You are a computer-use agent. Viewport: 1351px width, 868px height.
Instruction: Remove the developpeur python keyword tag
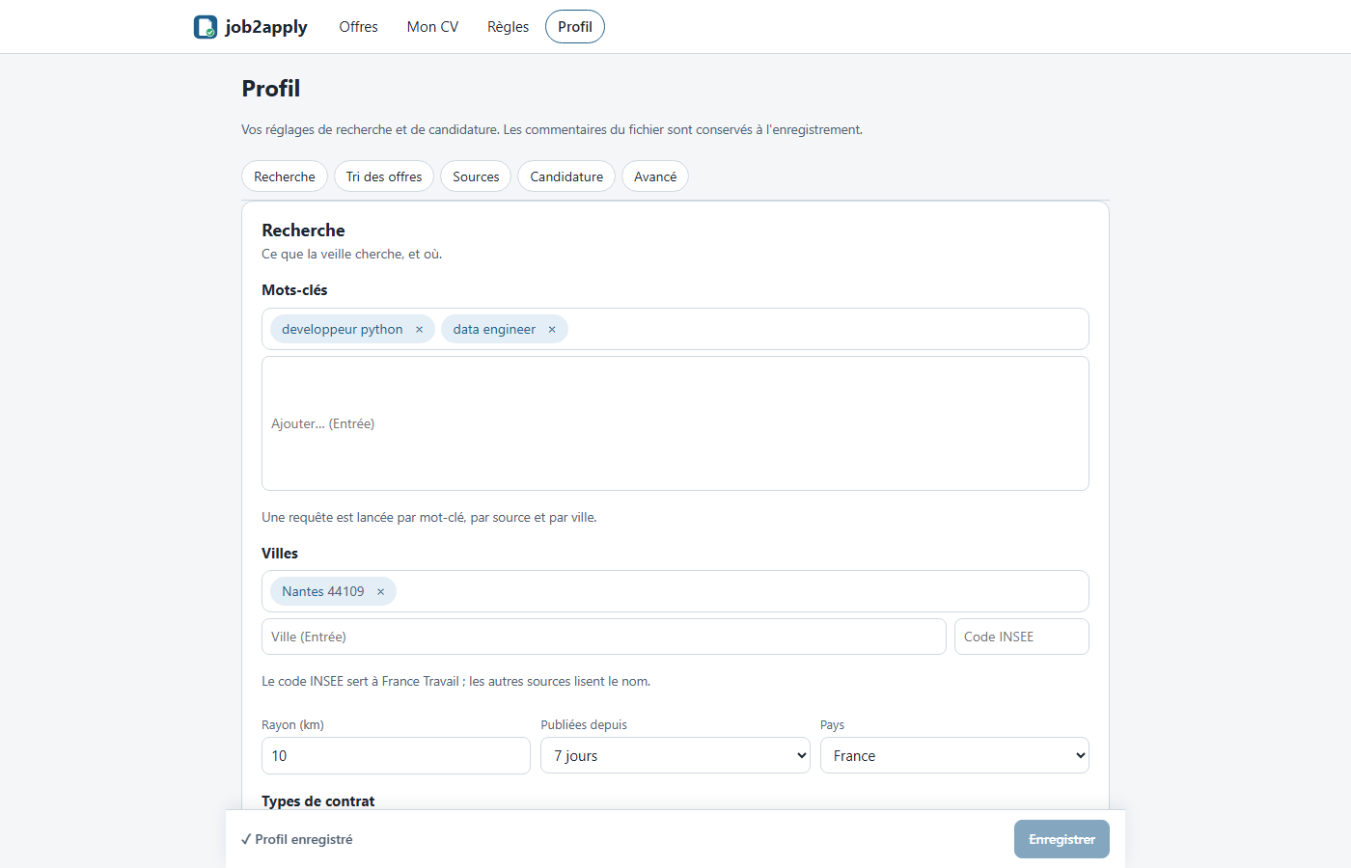tap(419, 330)
